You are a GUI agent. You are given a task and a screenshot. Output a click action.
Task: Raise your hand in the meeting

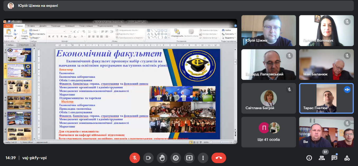pos(162,158)
